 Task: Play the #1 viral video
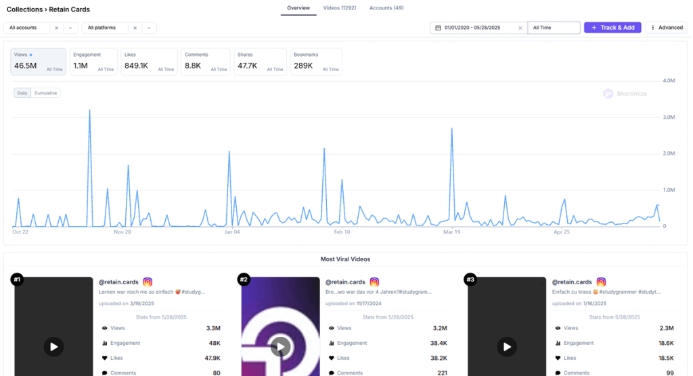(54, 347)
